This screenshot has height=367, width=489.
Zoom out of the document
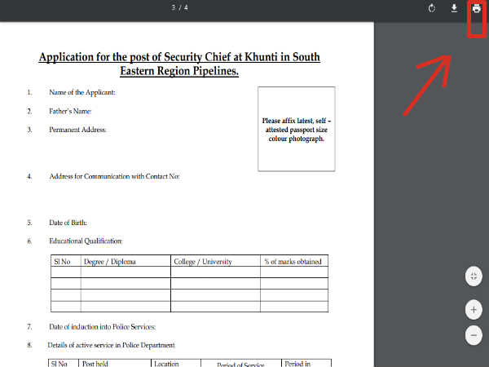pyautogui.click(x=474, y=335)
